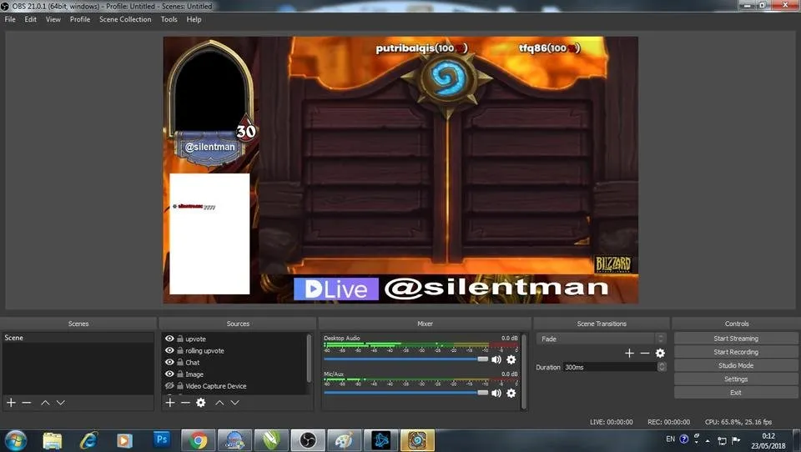801x452 pixels.
Task: Remove selected source with minus icon
Action: click(x=185, y=403)
